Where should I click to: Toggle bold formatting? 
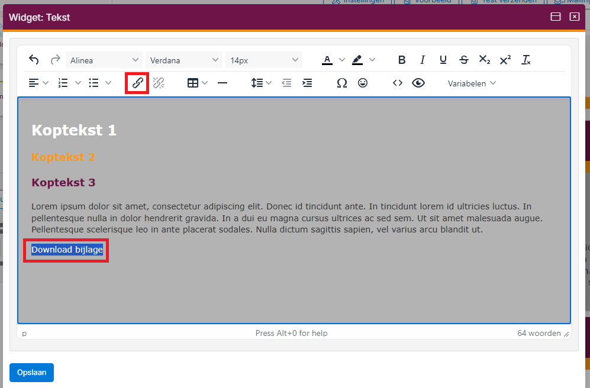pyautogui.click(x=402, y=60)
